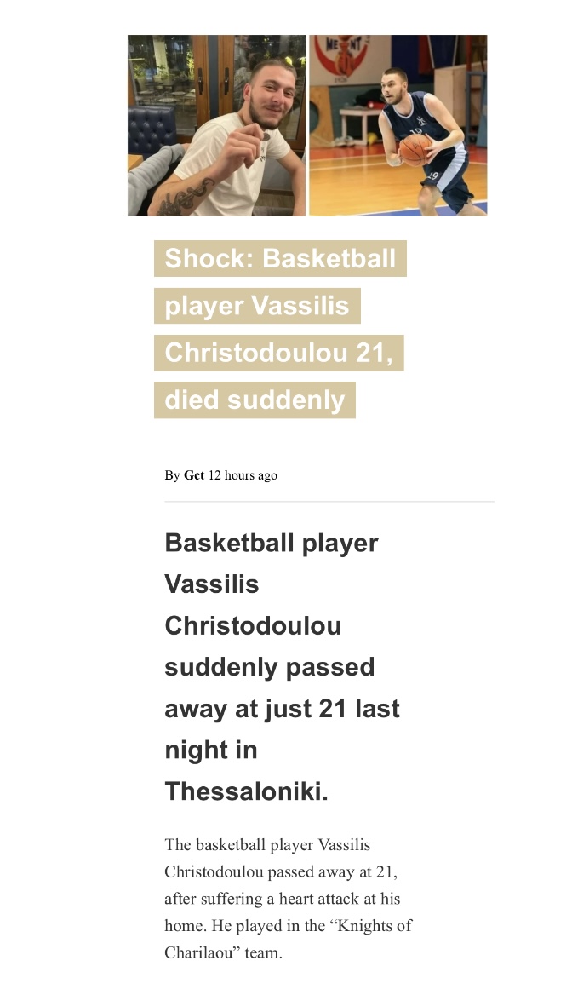Open the left photo of man in white shirt
This screenshot has width=572, height=995.
(216, 125)
